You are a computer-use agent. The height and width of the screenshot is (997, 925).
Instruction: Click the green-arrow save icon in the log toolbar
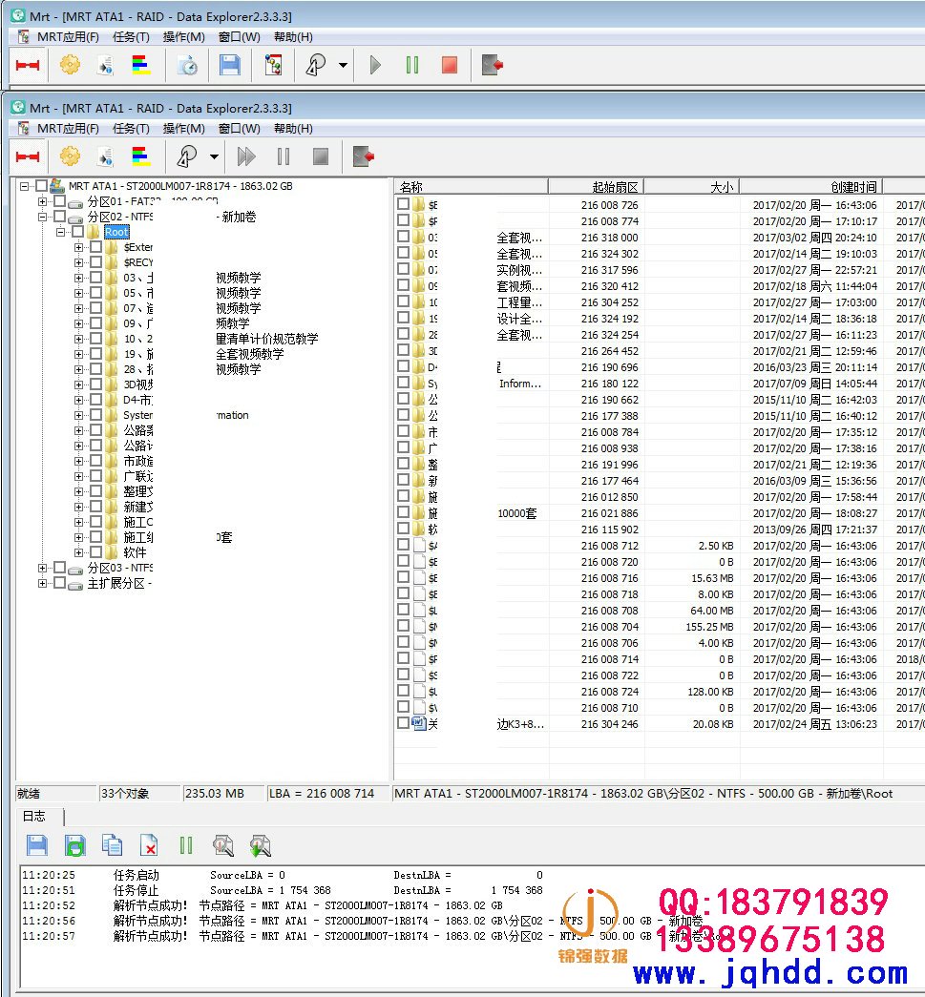pyautogui.click(x=75, y=845)
